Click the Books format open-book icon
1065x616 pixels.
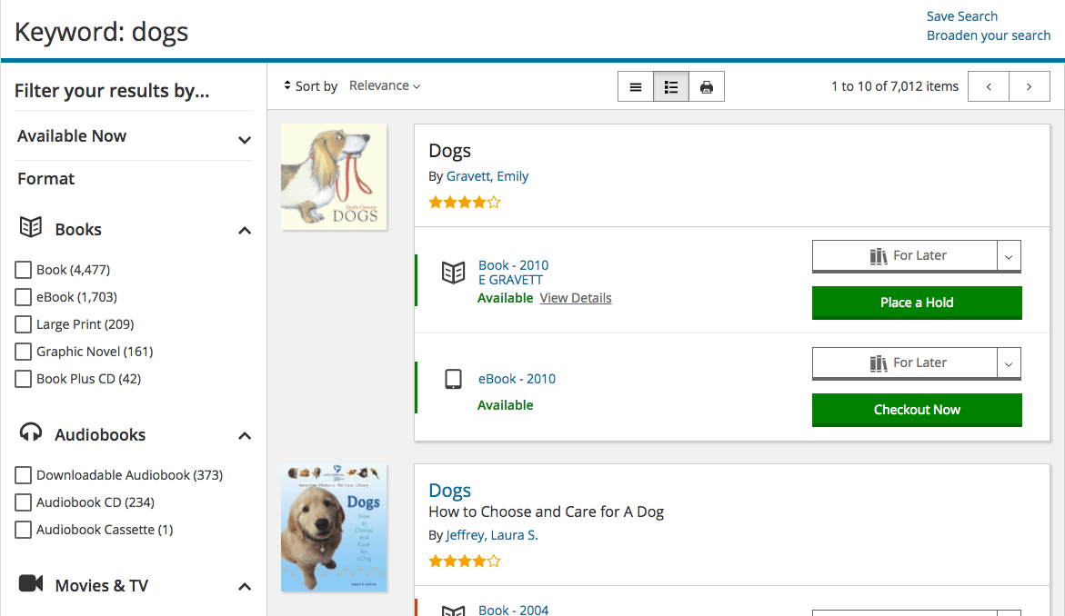point(31,227)
